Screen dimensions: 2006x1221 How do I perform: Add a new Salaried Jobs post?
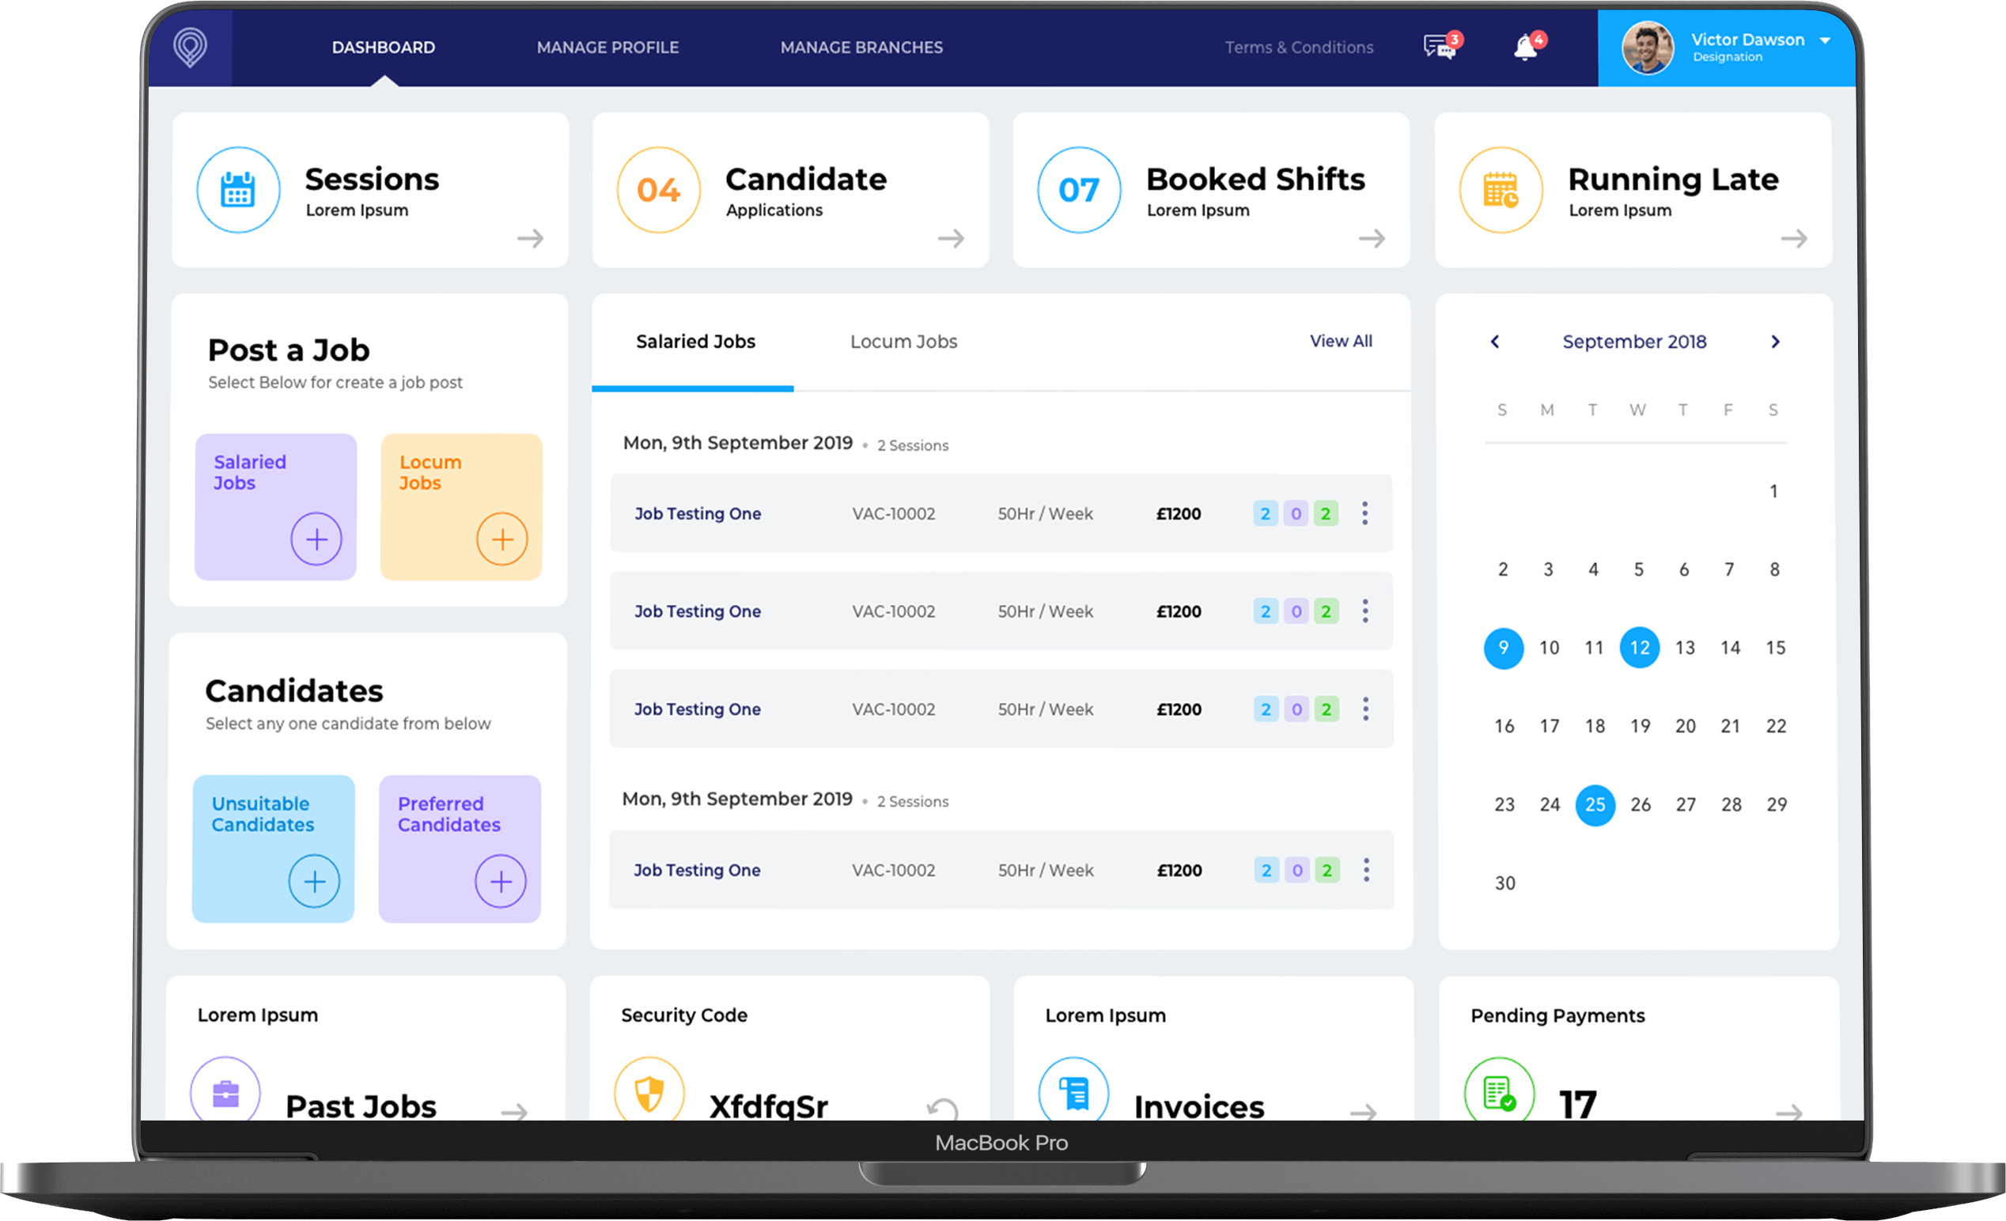tap(316, 538)
